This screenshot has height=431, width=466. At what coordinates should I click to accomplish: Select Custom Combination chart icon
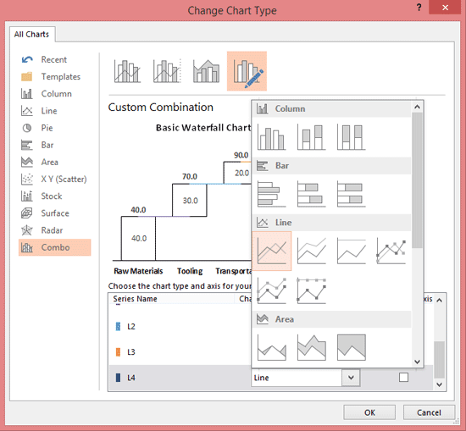click(247, 71)
